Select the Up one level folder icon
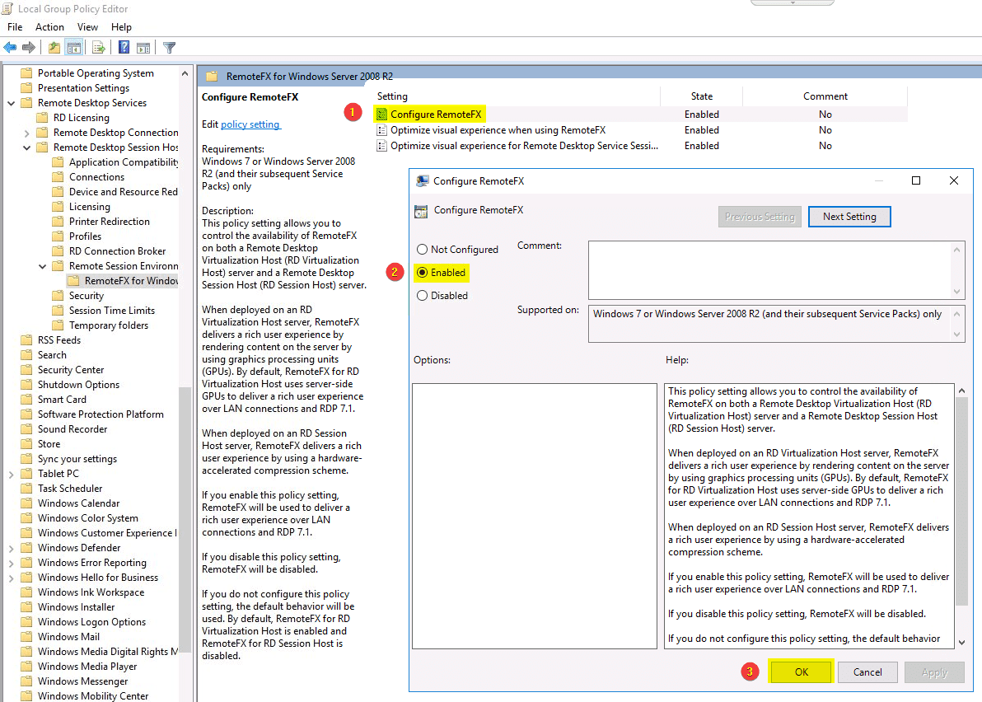The height and width of the screenshot is (702, 982). click(x=54, y=47)
